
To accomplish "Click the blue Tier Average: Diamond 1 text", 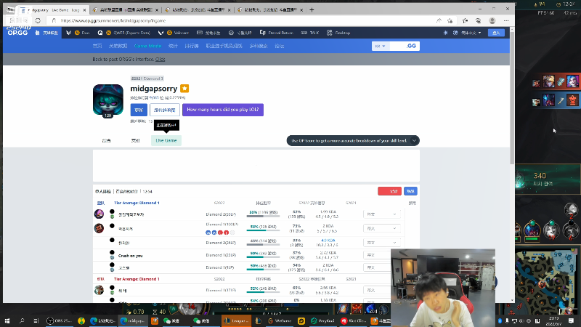I will point(137,203).
